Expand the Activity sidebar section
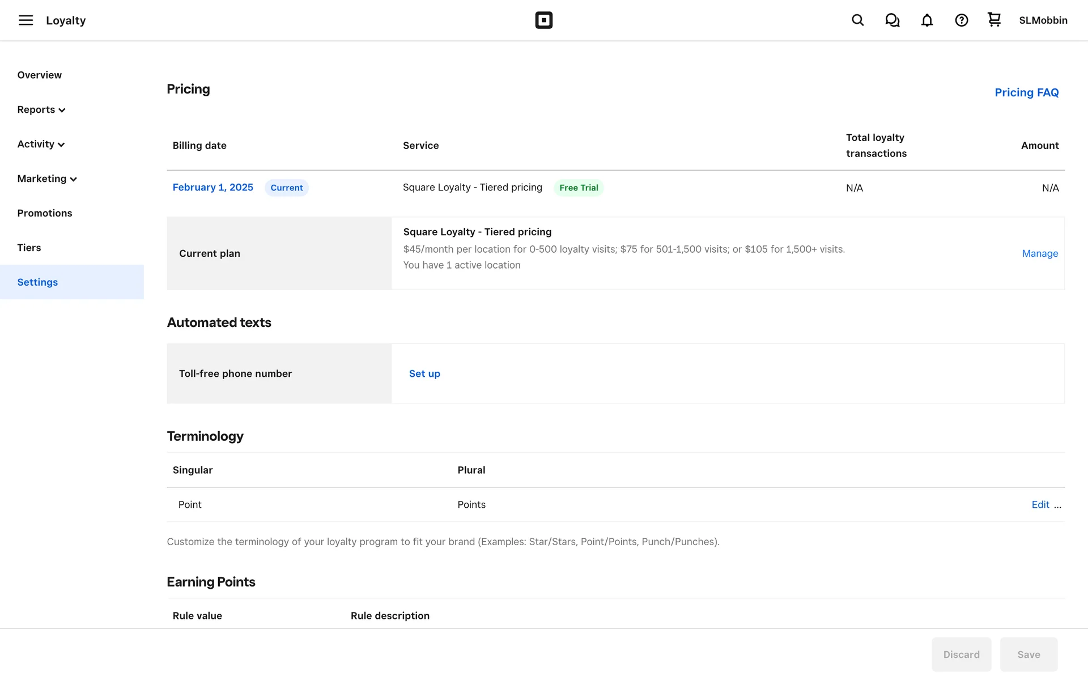This screenshot has width=1088, height=680. tap(41, 144)
